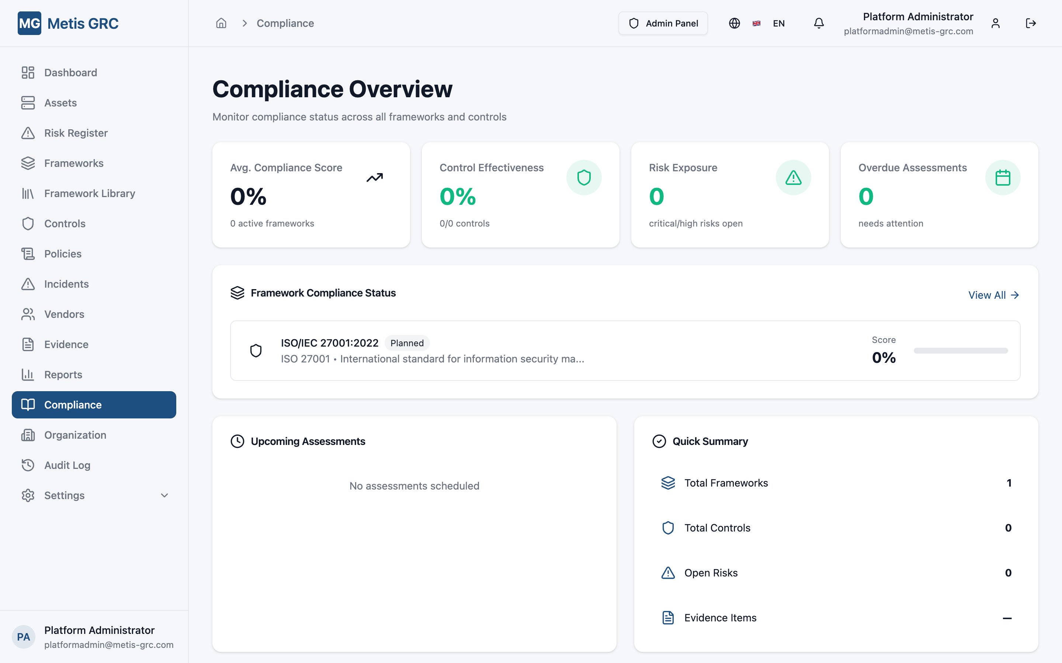Open Frameworks via its layers icon
The width and height of the screenshot is (1062, 663).
(x=28, y=163)
